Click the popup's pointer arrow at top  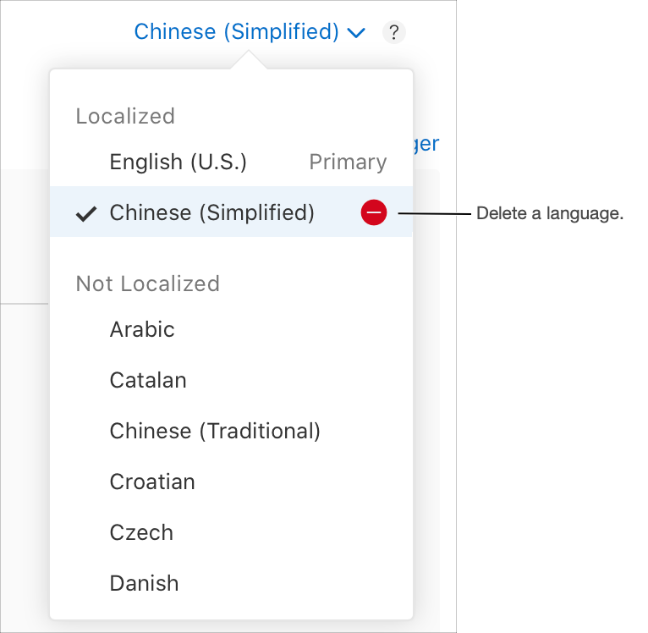pos(248,61)
